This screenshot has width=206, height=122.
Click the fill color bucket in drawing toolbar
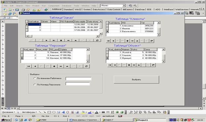pos(83,112)
